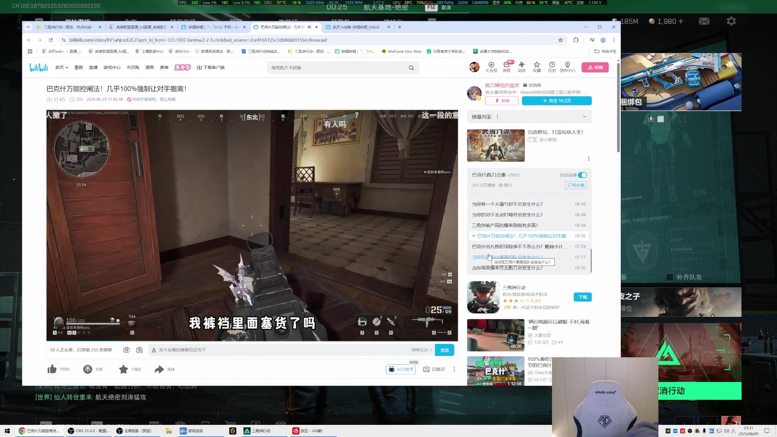Image resolution: width=777 pixels, height=437 pixels.
Task: Open bookmarks apps grid icon
Action: 30,51
